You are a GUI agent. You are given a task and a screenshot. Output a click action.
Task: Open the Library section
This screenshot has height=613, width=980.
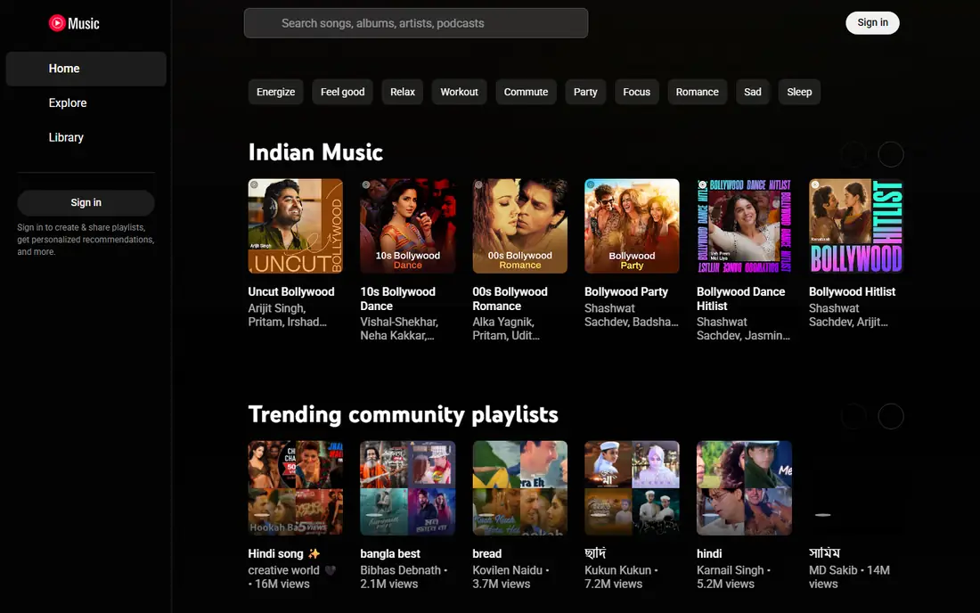click(86, 137)
